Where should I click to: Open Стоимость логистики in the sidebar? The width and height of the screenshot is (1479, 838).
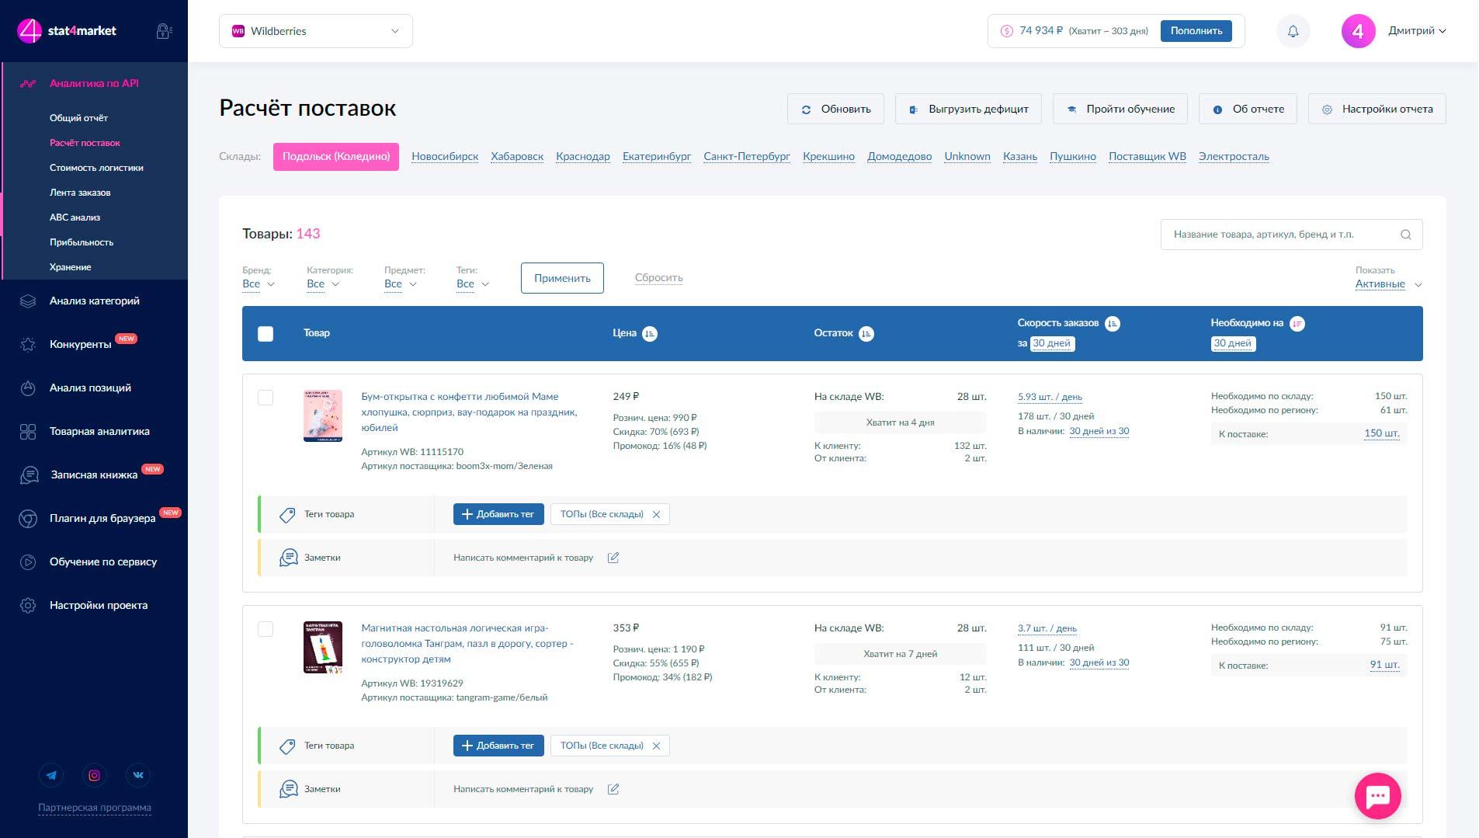pos(96,168)
